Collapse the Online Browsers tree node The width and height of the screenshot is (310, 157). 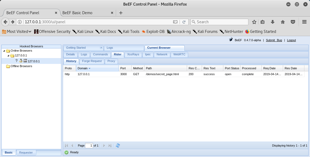(4, 51)
